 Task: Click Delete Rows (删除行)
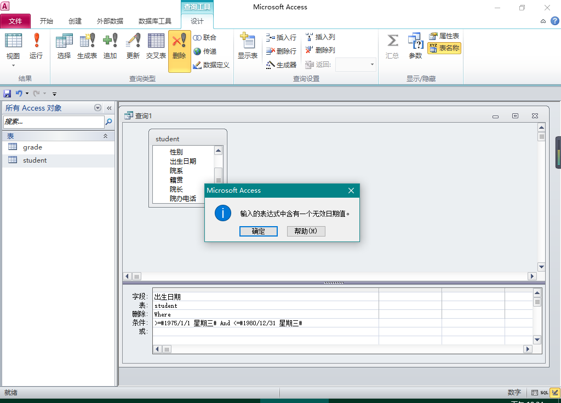click(281, 51)
